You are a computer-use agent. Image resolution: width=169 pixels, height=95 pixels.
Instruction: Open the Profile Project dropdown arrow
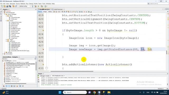47,6
